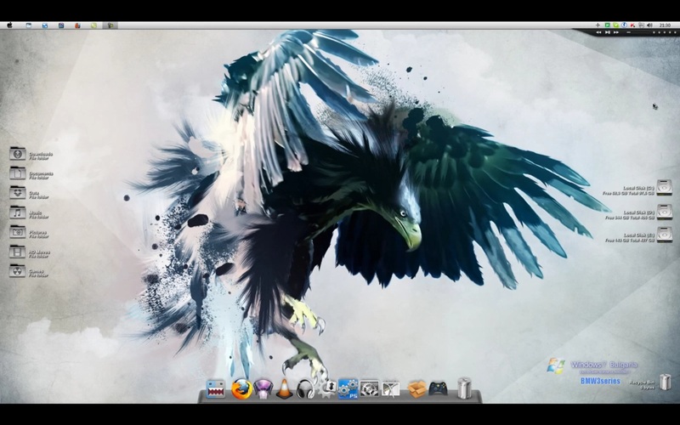The width and height of the screenshot is (680, 425).
Task: Open the blue PS gears dock icon
Action: tap(348, 388)
